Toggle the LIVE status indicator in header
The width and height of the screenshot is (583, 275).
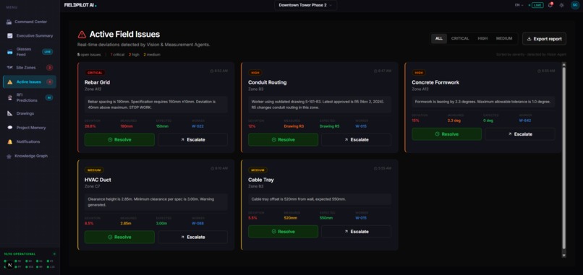[537, 5]
